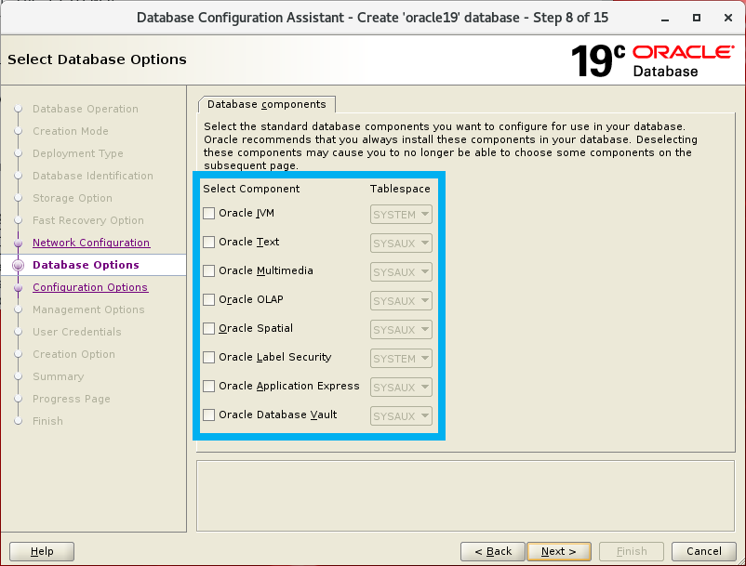Image resolution: width=746 pixels, height=566 pixels.
Task: Maximize the Database Configuration Assistant window
Action: 697,18
